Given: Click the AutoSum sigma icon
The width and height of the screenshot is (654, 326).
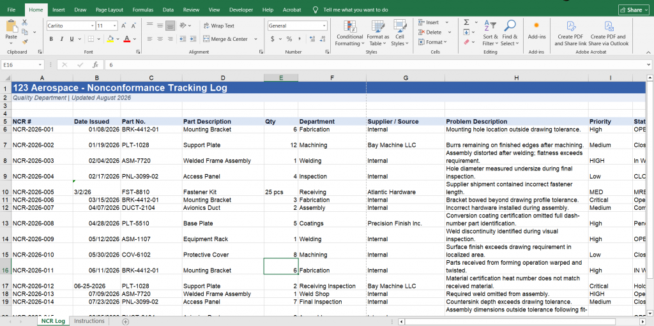Looking at the screenshot, I should pyautogui.click(x=466, y=22).
